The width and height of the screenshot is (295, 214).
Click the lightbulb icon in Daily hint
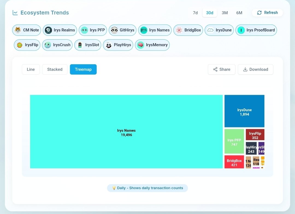point(114,188)
